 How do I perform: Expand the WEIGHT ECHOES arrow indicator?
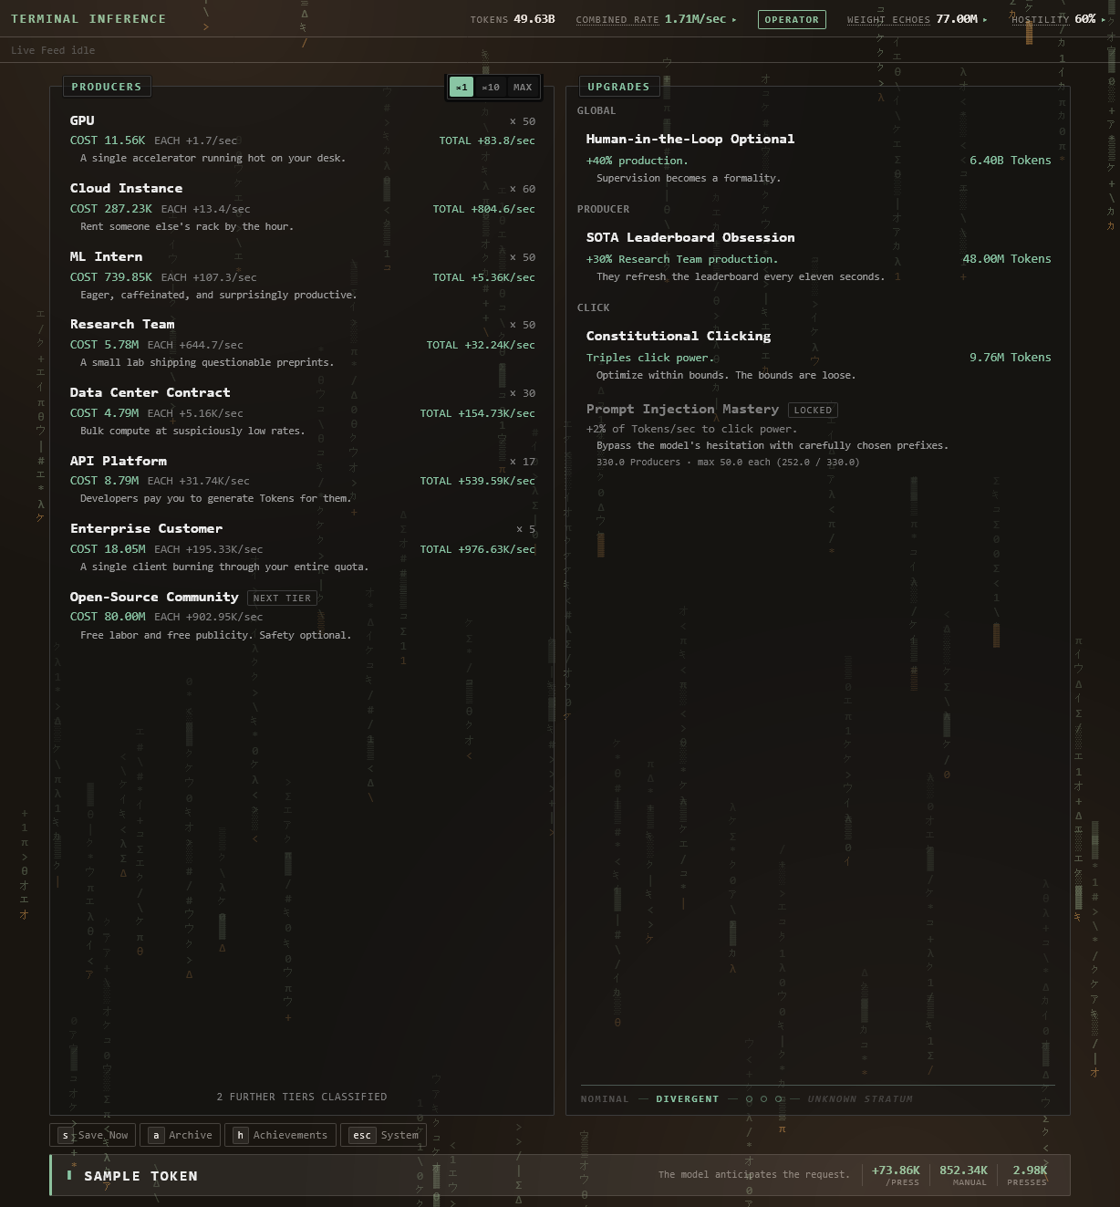point(985,19)
